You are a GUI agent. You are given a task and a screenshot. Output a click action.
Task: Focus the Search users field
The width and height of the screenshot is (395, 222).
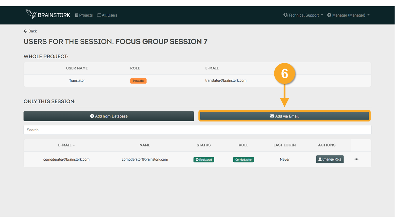[197, 130]
